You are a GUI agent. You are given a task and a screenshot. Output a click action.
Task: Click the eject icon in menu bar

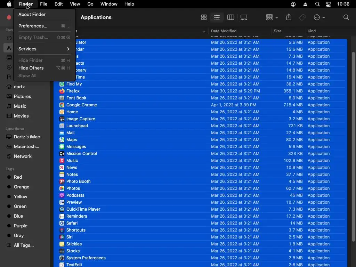coord(305,4)
